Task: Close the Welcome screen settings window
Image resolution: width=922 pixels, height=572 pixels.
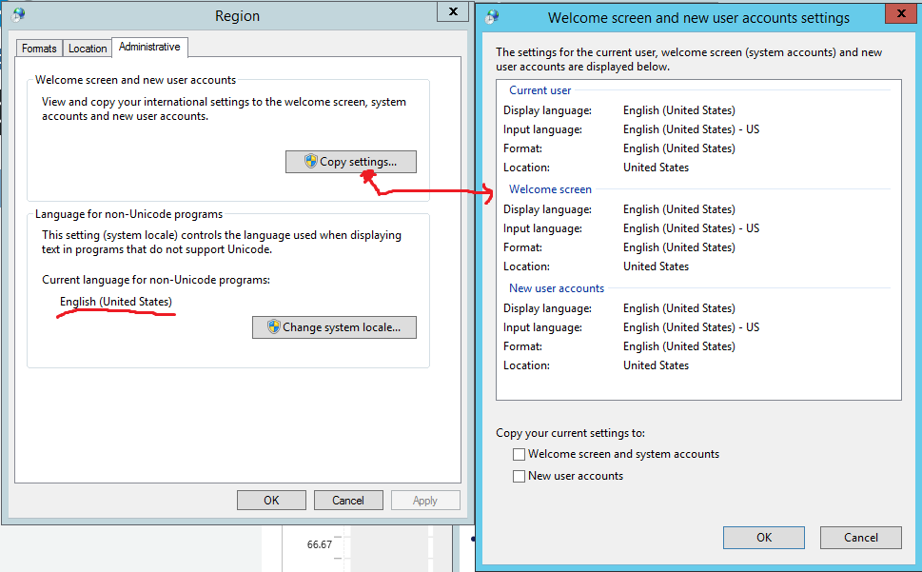Action: tap(901, 13)
